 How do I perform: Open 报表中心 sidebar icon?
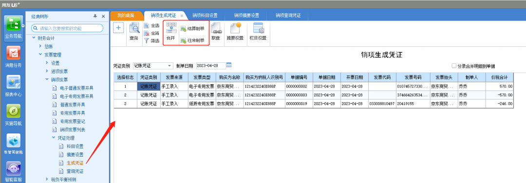pos(14,86)
